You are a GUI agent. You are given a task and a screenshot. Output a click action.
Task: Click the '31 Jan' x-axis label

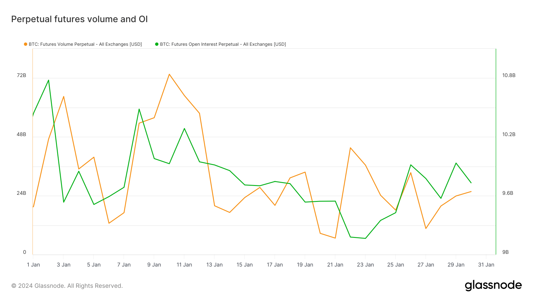tap(486, 265)
